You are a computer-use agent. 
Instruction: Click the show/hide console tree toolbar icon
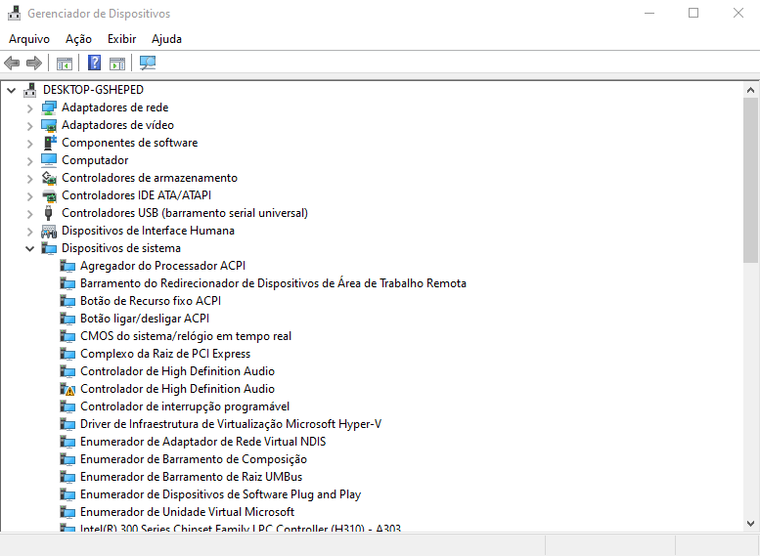point(64,63)
